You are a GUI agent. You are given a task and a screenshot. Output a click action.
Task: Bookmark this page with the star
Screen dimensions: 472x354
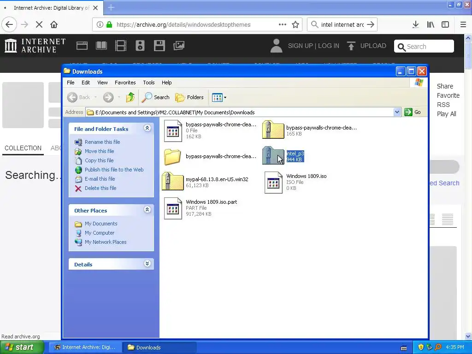[x=295, y=24]
